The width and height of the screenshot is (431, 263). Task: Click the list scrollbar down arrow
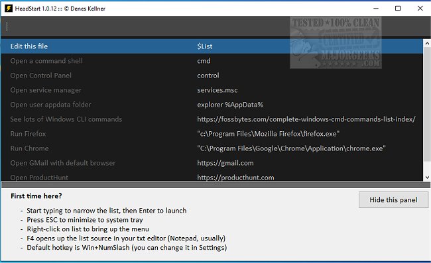pyautogui.click(x=427, y=178)
